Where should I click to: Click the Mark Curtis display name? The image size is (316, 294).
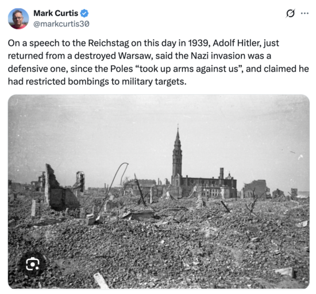56,13
